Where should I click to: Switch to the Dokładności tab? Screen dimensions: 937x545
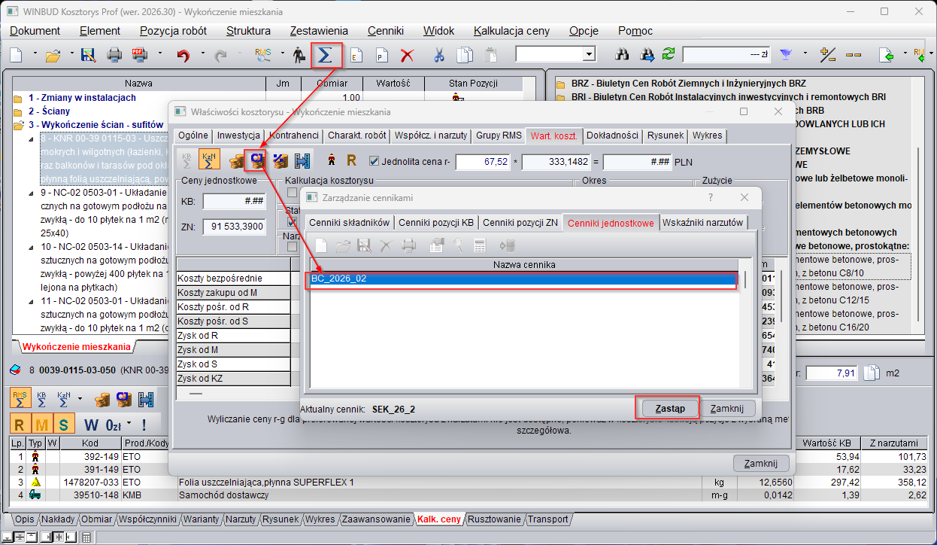(613, 135)
